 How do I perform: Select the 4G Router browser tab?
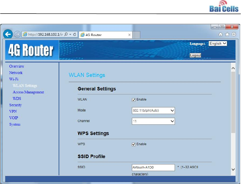[x=106, y=35]
